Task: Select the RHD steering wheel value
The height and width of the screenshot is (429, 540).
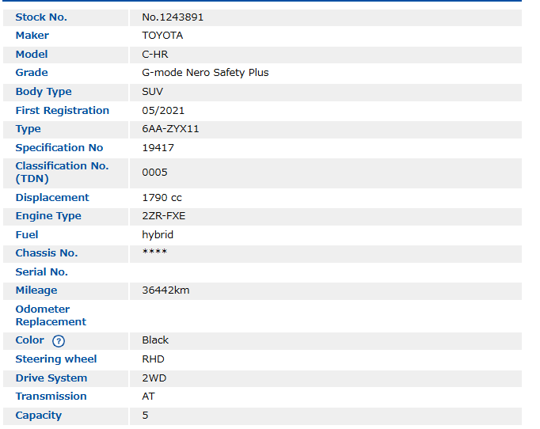Action: tap(153, 359)
